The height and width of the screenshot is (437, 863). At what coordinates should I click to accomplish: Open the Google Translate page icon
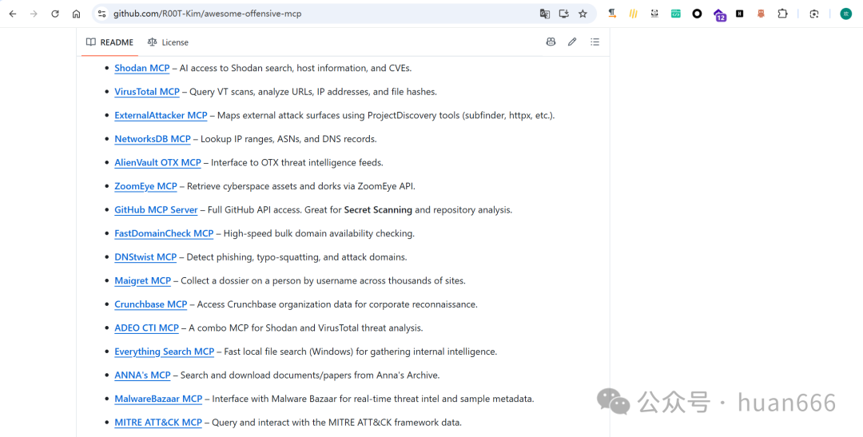tap(545, 14)
